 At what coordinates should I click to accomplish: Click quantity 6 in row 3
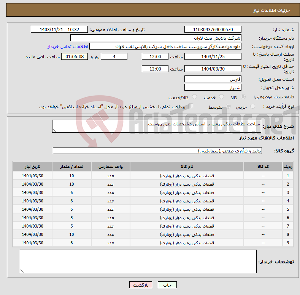pos(71,192)
